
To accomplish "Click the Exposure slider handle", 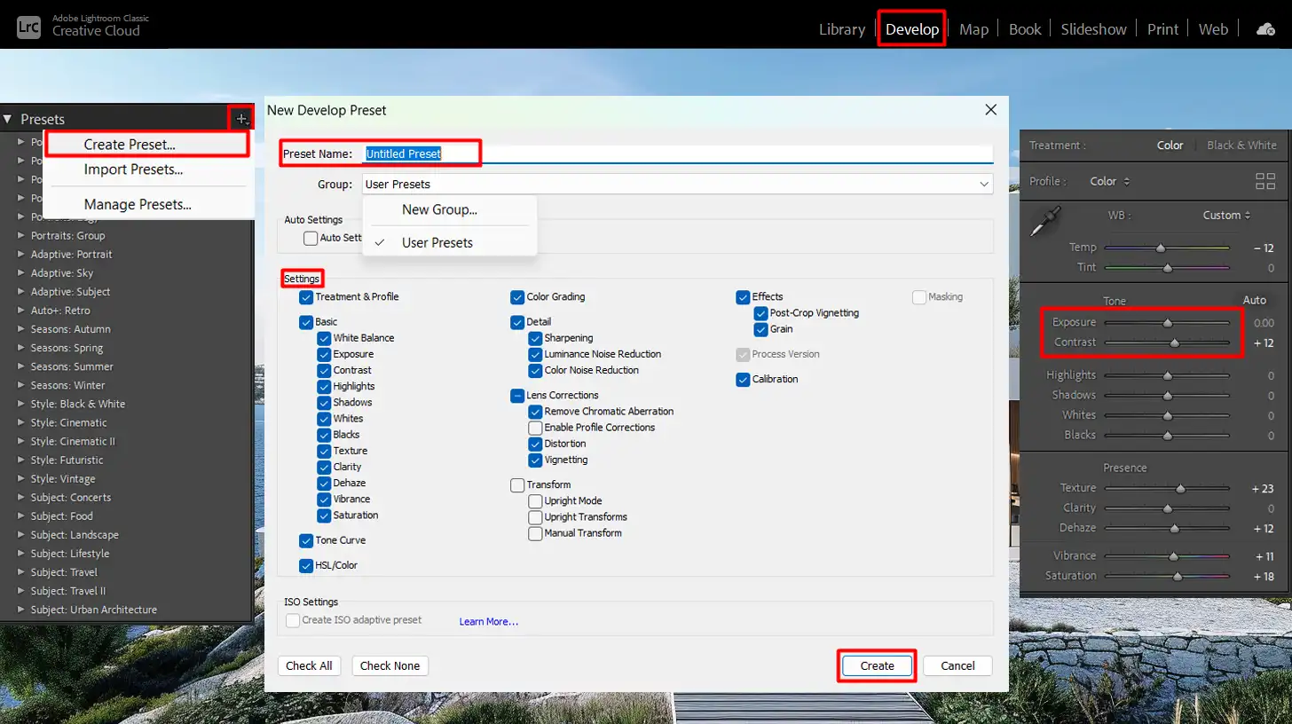I will [1168, 323].
